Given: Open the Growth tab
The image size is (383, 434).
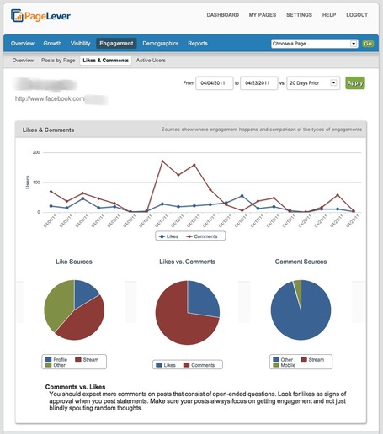Looking at the screenshot, I should point(52,44).
